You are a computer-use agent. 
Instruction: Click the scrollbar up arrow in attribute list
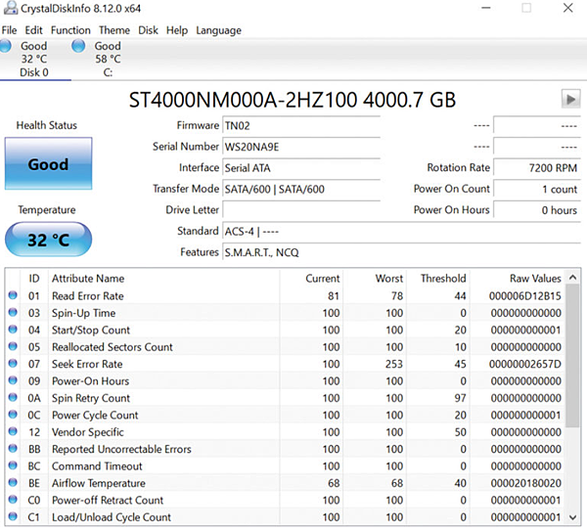[572, 278]
